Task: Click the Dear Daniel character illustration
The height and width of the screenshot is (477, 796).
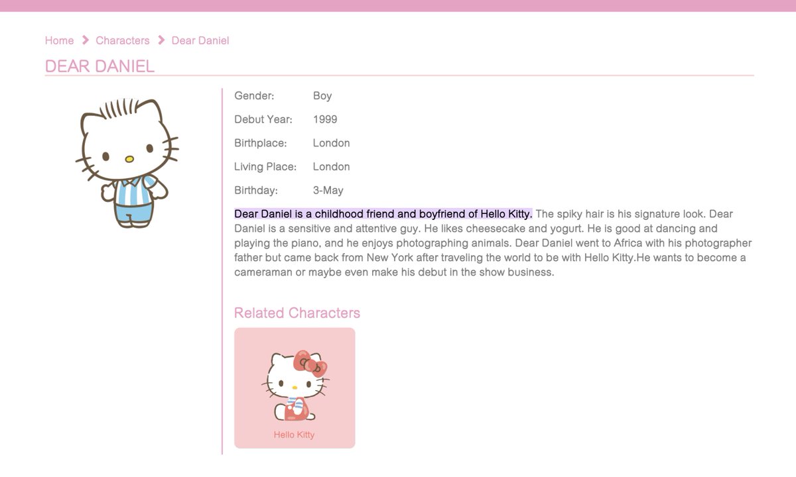Action: pos(127,163)
